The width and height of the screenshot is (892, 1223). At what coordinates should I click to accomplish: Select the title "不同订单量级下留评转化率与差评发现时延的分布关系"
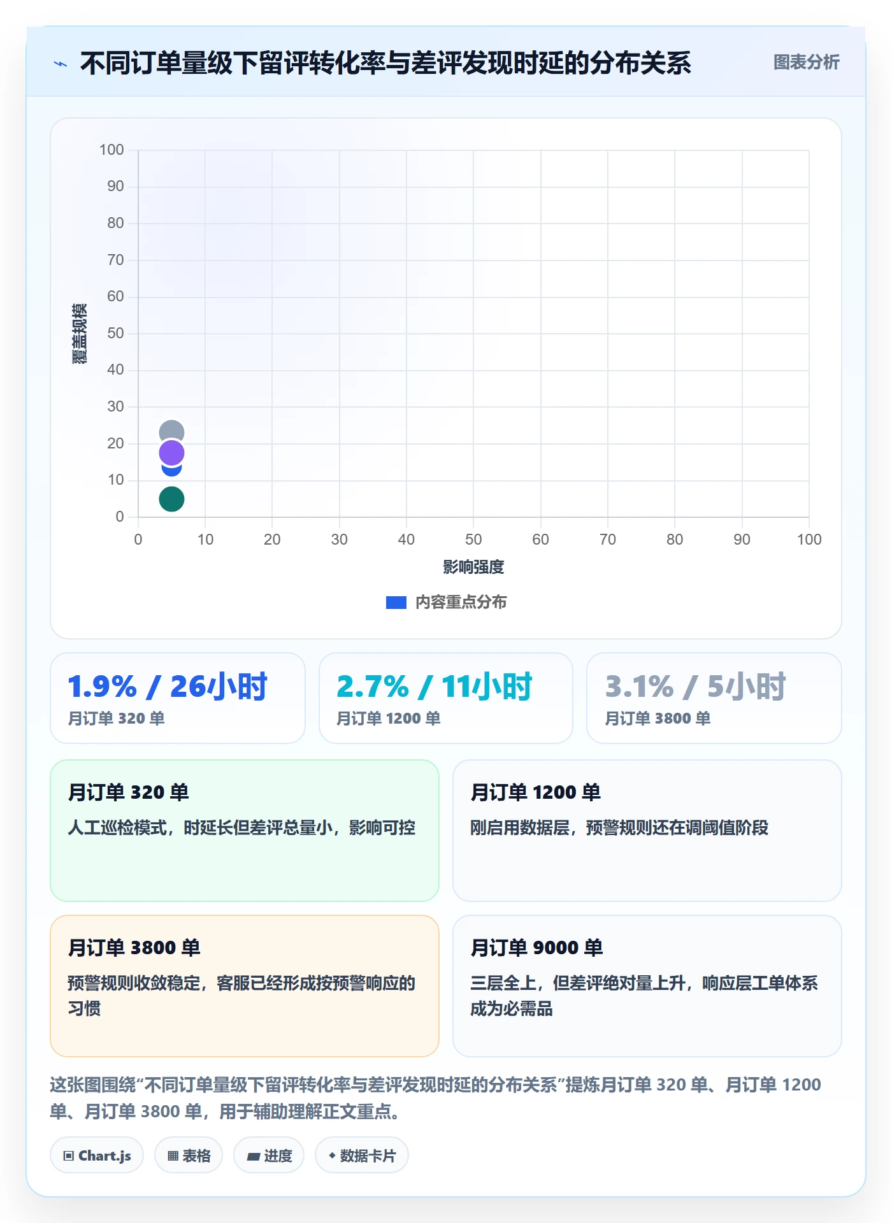[385, 63]
